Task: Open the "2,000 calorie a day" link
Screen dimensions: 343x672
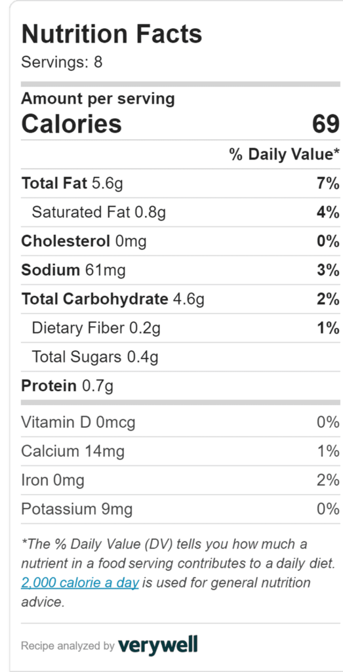Action: point(79,583)
